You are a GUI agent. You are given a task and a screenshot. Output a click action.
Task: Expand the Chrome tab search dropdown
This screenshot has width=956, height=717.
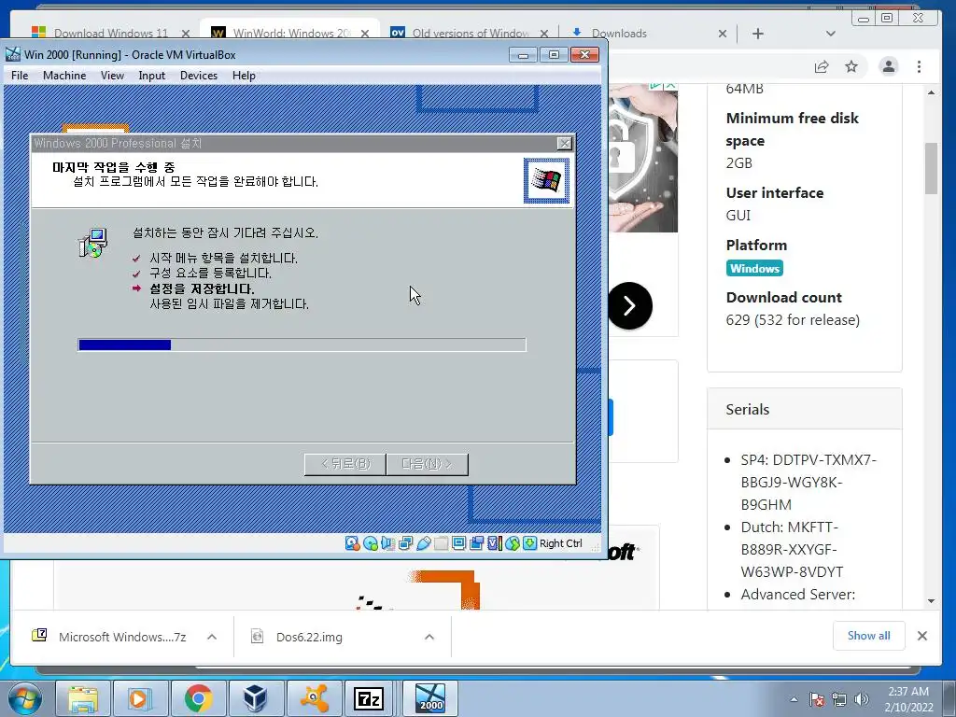tap(830, 34)
